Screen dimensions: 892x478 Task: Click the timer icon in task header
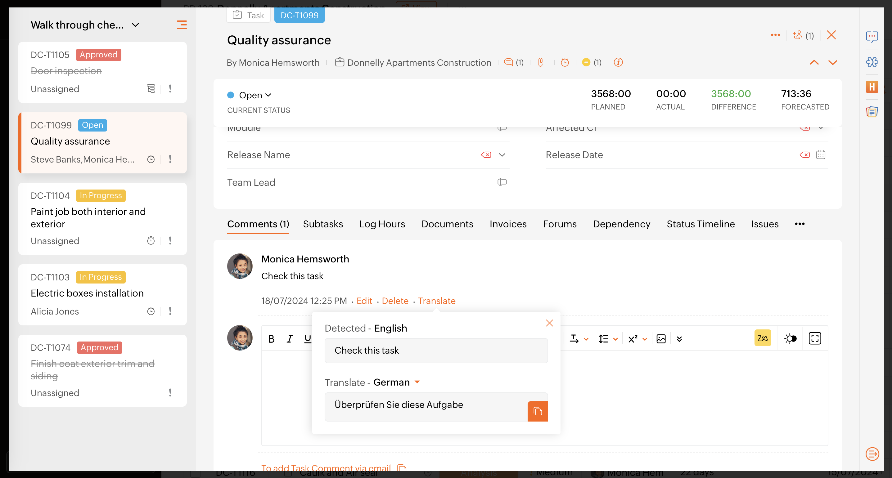pos(565,62)
